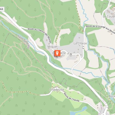This screenshot has height=115, width=115.
Task: Click the Le Coudi place label
Action: click(x=109, y=16)
